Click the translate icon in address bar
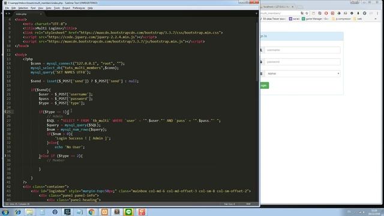Viewport: 384px width, 216px height. (x=302, y=13)
